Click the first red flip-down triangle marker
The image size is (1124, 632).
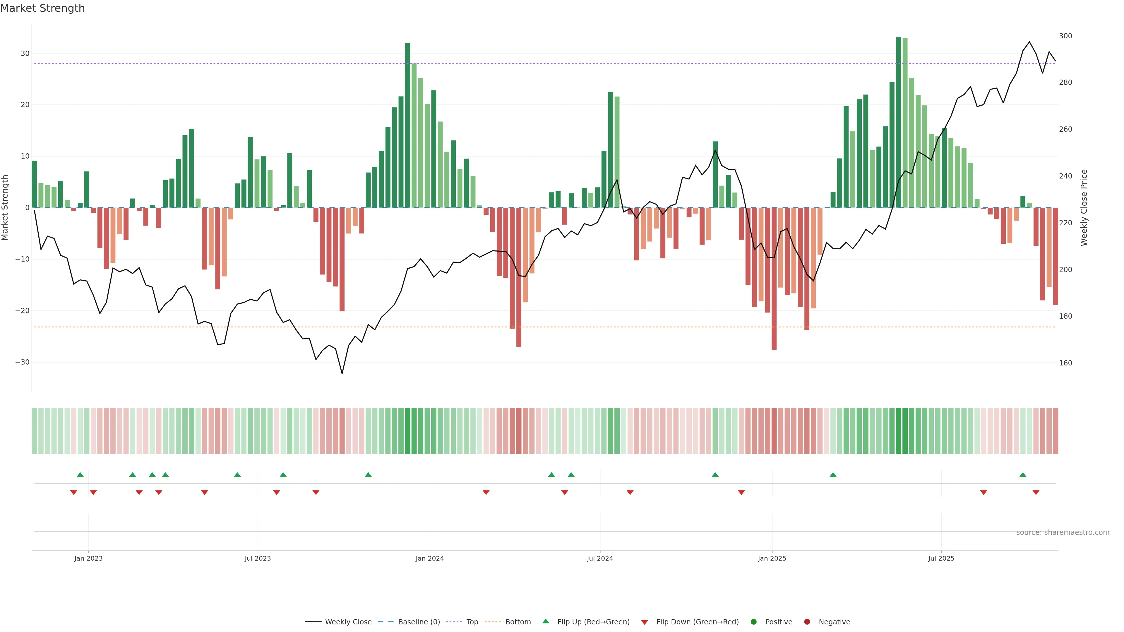tap(74, 492)
